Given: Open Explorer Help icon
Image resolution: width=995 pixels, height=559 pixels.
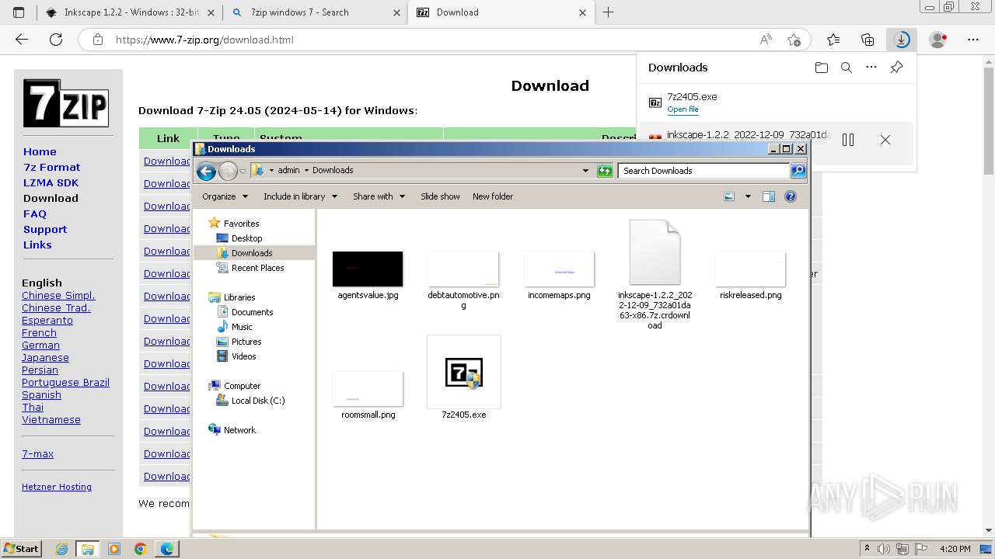Looking at the screenshot, I should tap(791, 196).
